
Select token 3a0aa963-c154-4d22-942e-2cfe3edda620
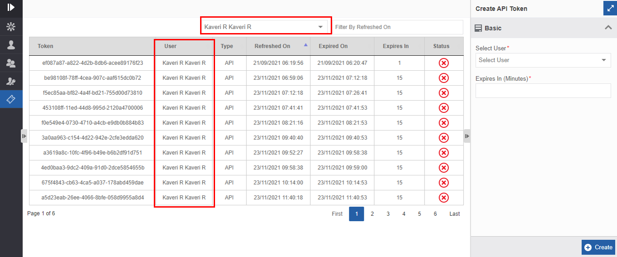93,138
